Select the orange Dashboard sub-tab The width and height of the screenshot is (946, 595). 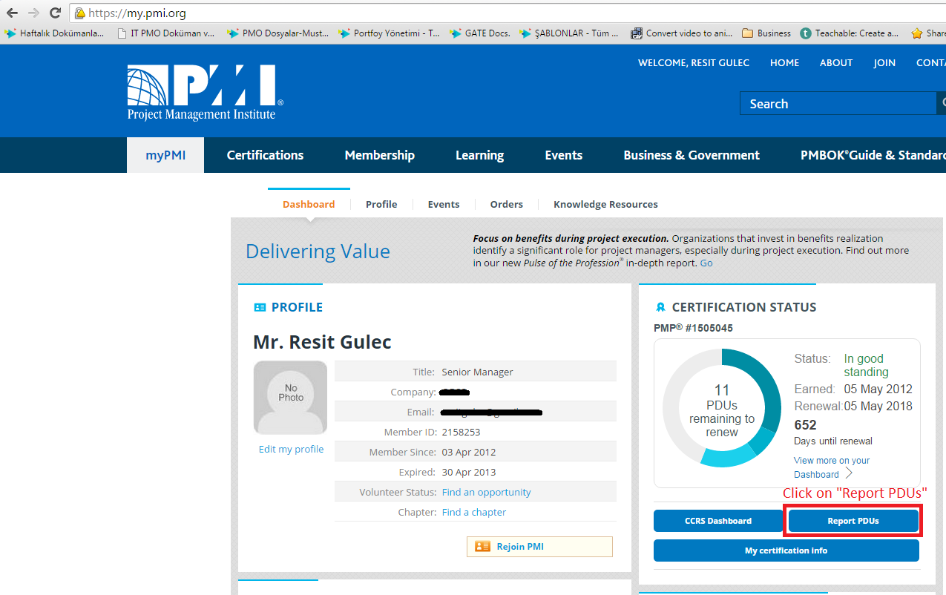click(309, 204)
